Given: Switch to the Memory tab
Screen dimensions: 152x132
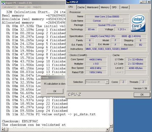Looking at the screenshot, I should (105, 7).
